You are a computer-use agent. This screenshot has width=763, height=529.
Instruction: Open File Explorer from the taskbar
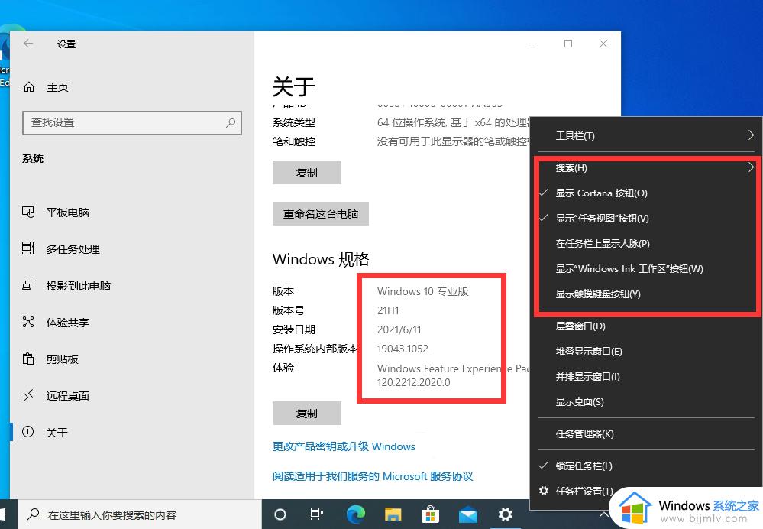pos(393,514)
